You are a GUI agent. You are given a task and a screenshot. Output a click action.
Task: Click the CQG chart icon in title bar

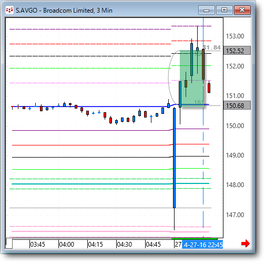[x=9, y=11]
